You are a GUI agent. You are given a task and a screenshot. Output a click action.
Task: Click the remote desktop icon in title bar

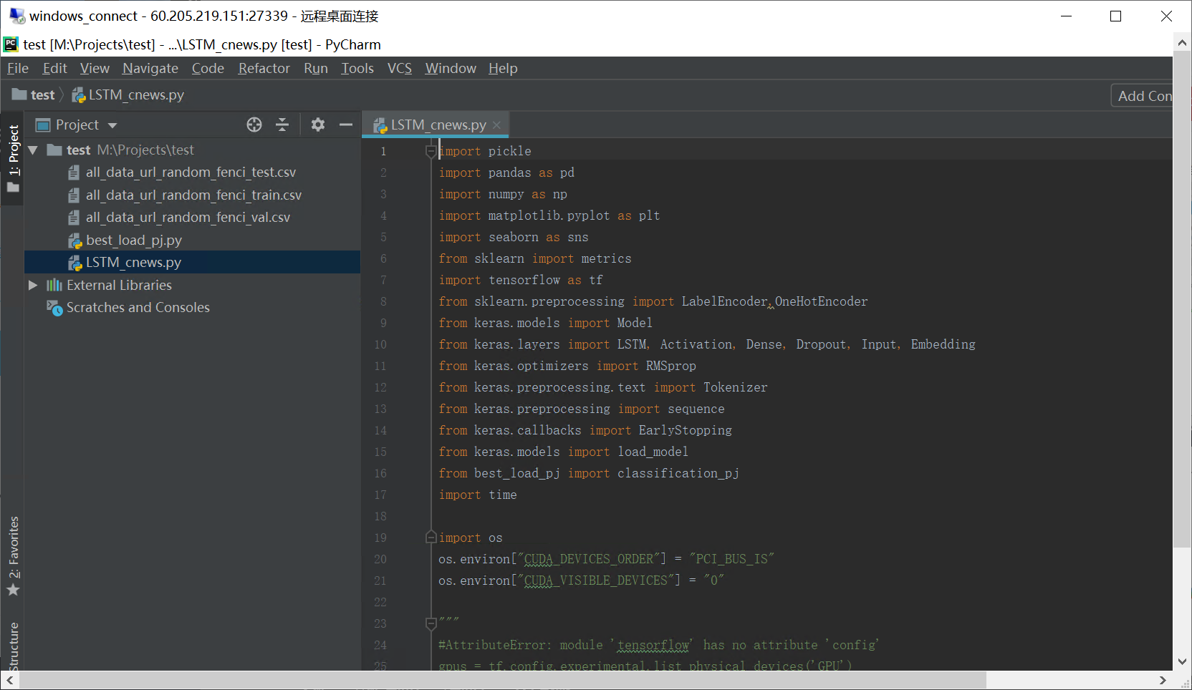17,15
